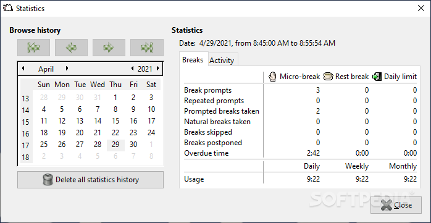431x223 pixels.
Task: Click the Micro-break hand icon
Action: tap(272, 77)
